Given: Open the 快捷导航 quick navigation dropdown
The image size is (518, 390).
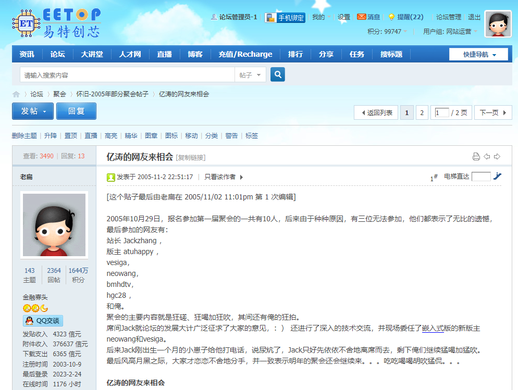Looking at the screenshot, I should coord(477,54).
